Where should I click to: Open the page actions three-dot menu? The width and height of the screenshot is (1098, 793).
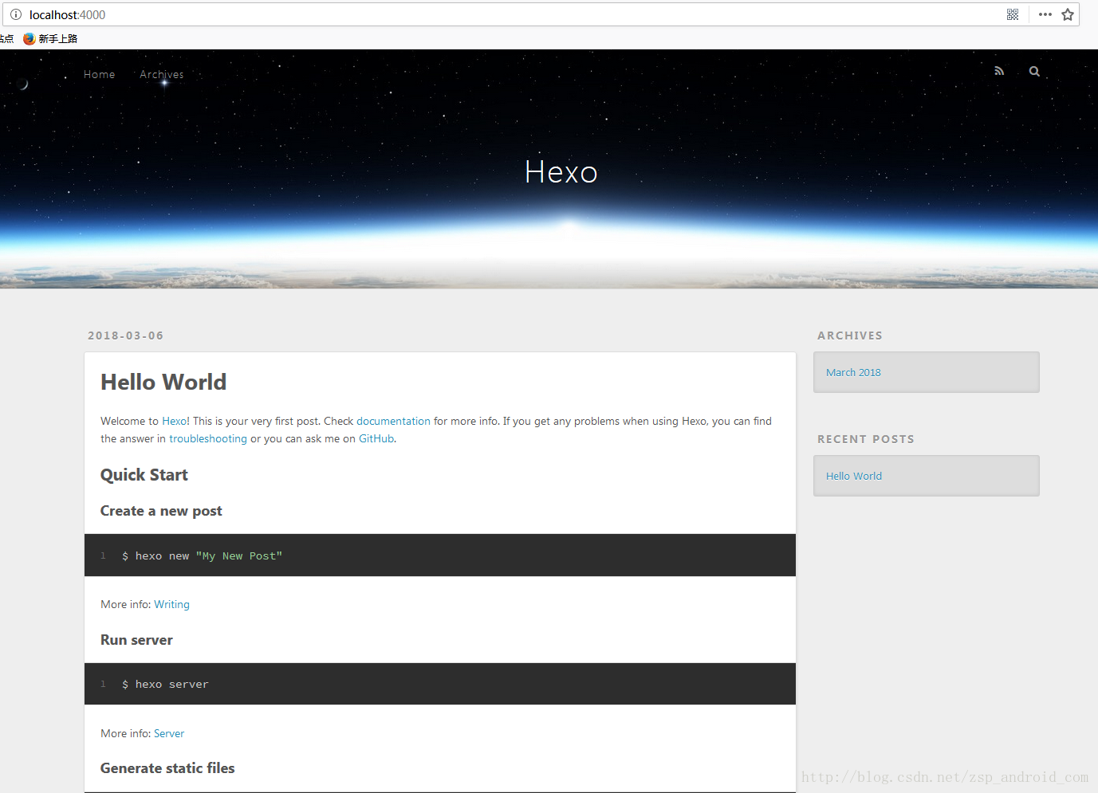(x=1045, y=14)
